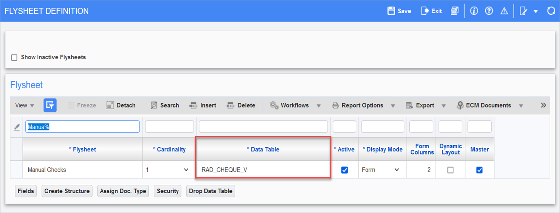Expand the Export dropdown arrow
This screenshot has height=213, width=560.
tap(444, 106)
